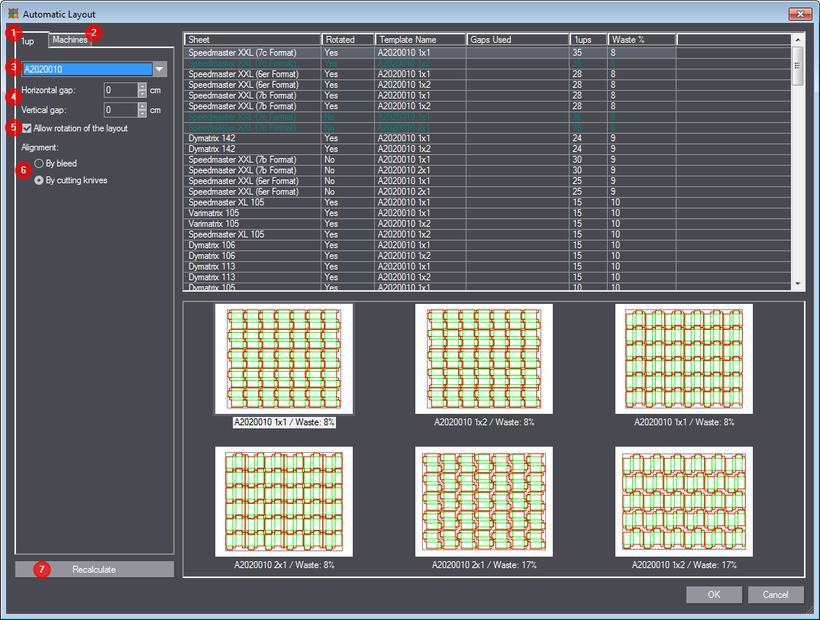
Task: Click the Automatic Layout title bar icon
Action: click(x=13, y=14)
